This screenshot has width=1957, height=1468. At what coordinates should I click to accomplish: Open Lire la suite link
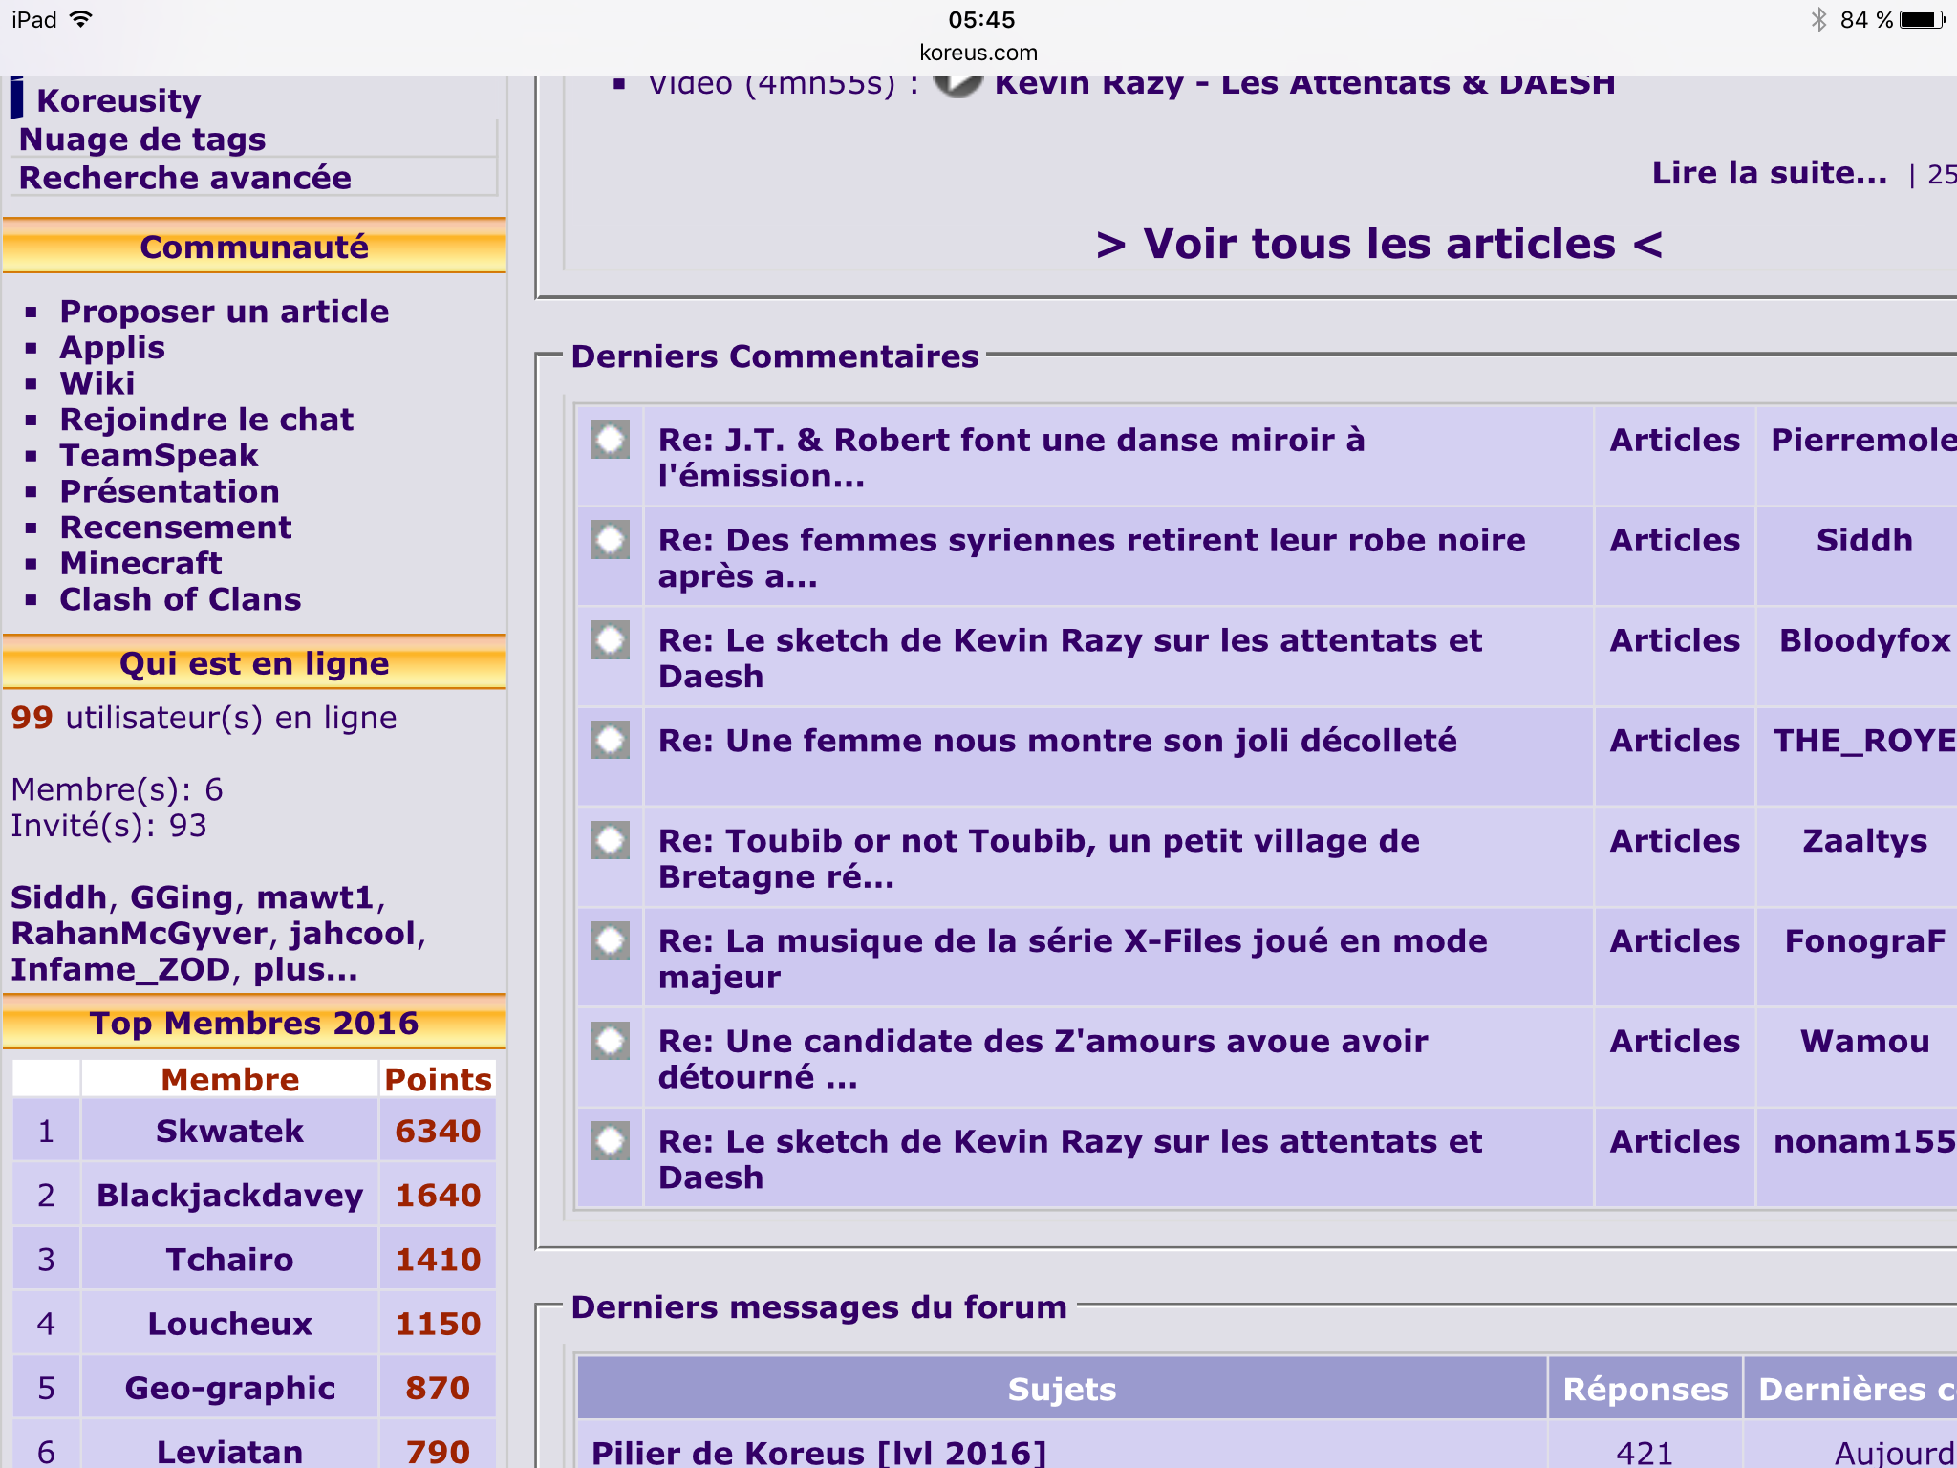(1769, 173)
